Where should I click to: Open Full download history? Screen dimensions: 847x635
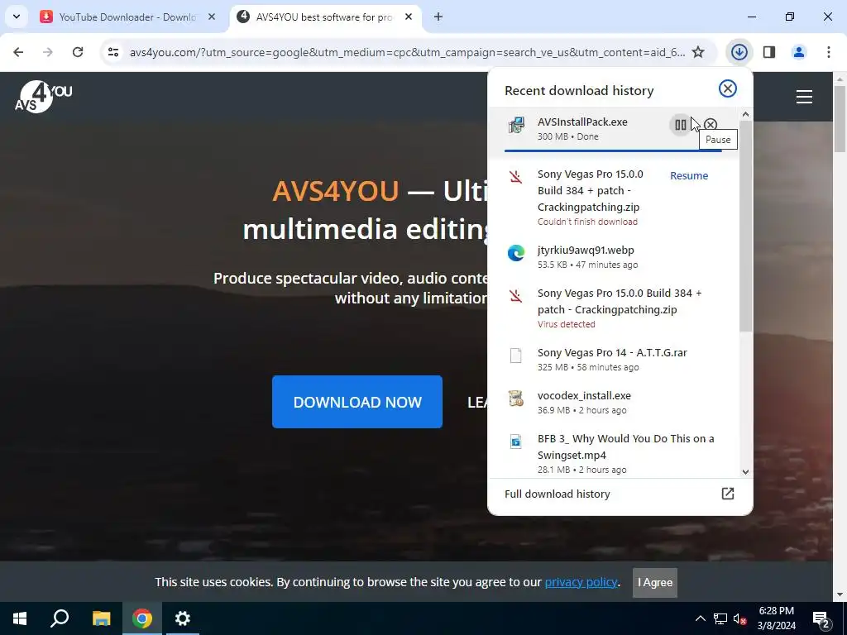point(620,494)
